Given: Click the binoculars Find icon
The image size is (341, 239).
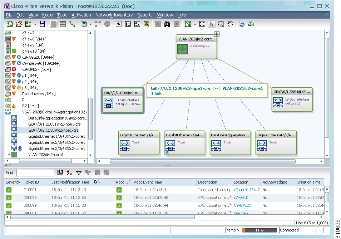Looking at the screenshot, I should pyautogui.click(x=167, y=24).
